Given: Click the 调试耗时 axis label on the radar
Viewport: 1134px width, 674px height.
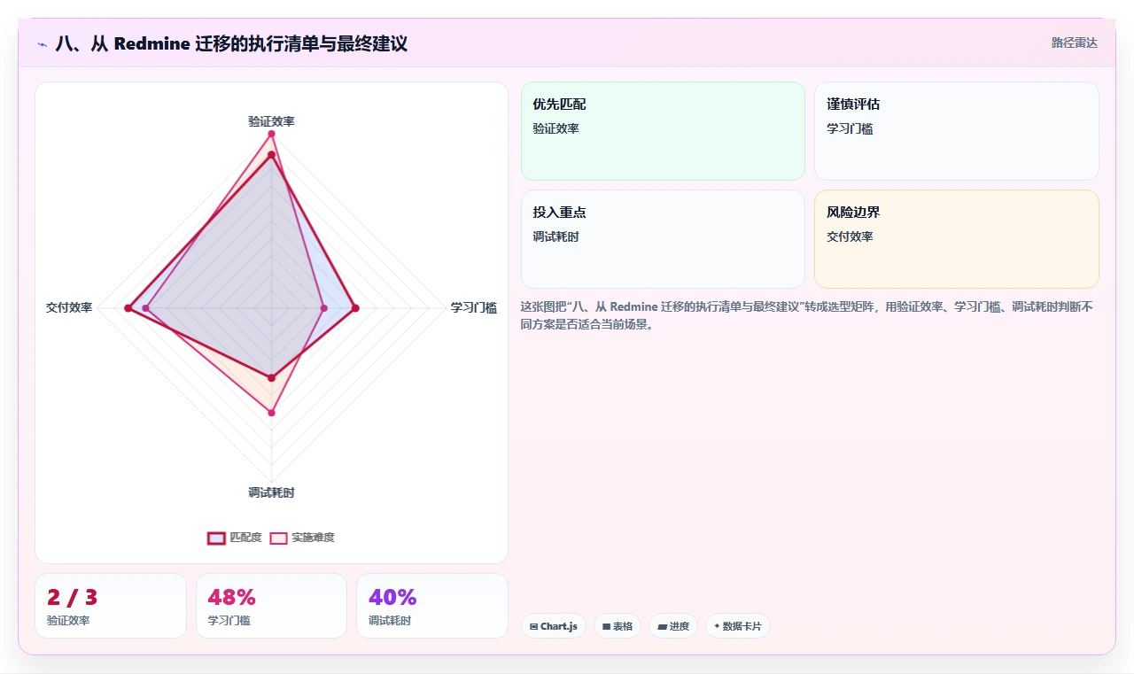Looking at the screenshot, I should click(271, 492).
